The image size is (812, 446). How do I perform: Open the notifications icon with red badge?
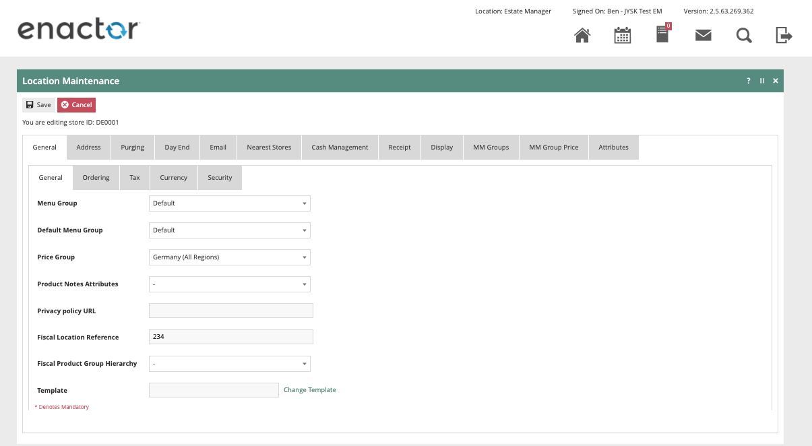[x=663, y=34]
